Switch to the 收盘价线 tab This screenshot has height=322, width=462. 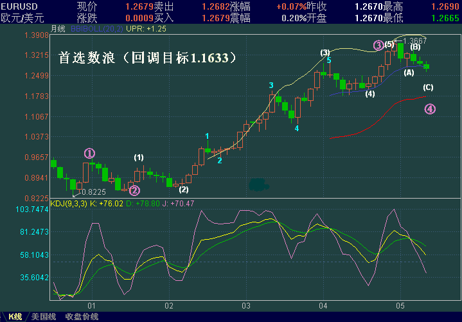tap(82, 317)
